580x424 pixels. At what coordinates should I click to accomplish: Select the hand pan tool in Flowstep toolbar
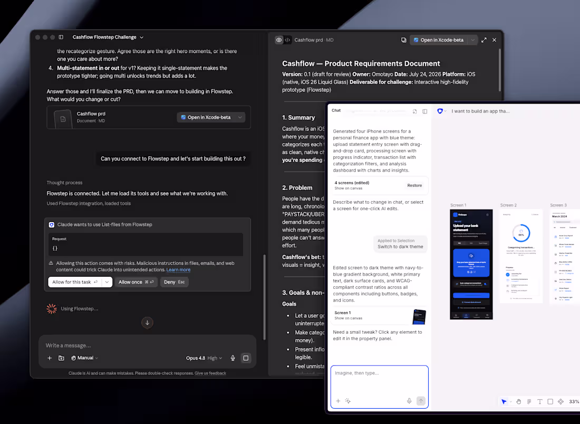coord(519,402)
